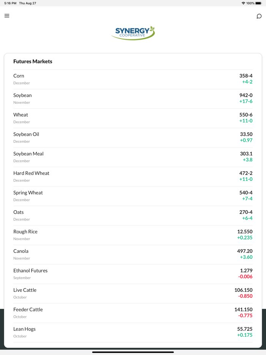
Task: Tap the Wi-Fi status icon
Action: pos(243,3)
